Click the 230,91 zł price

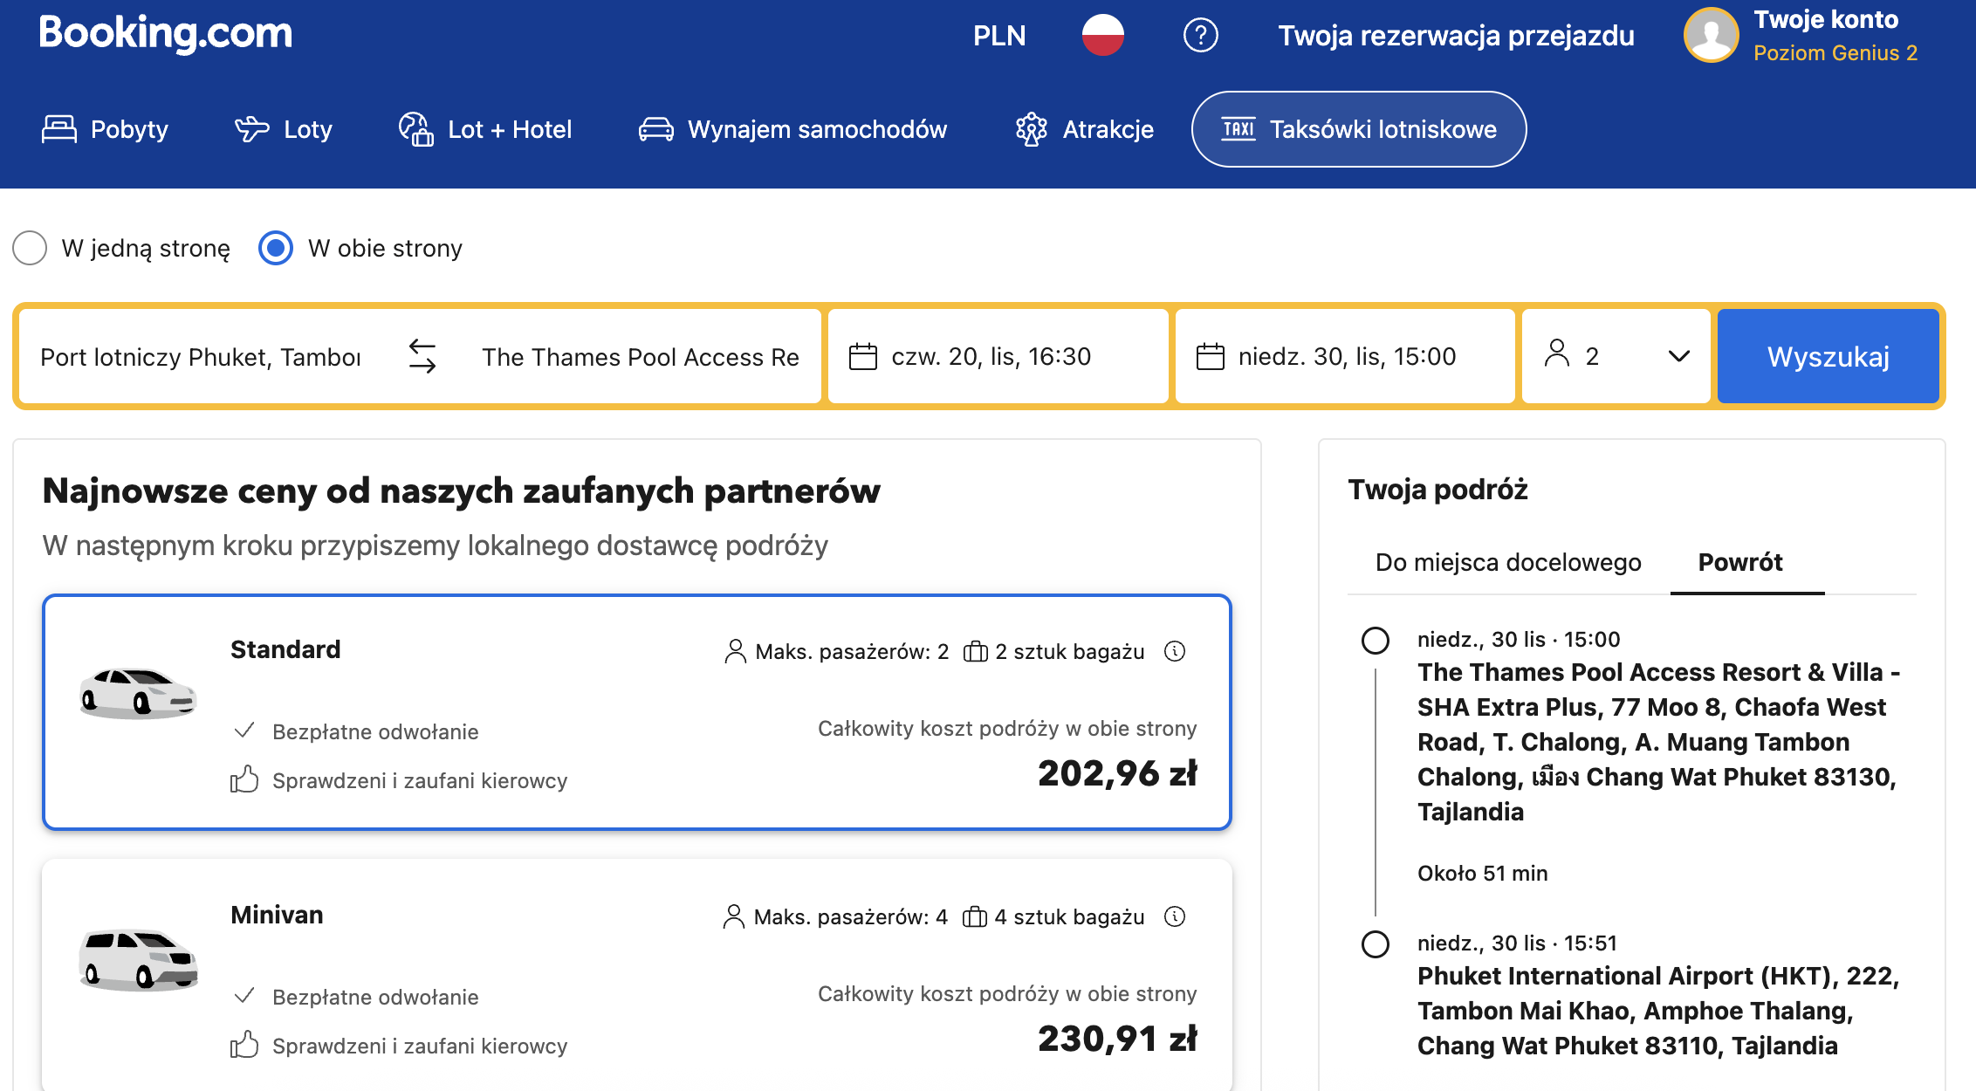click(x=1117, y=1039)
